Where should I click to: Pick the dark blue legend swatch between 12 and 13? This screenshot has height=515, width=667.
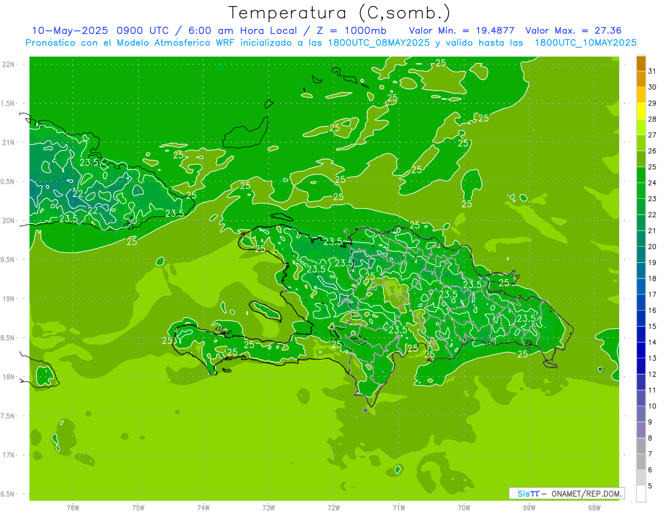pyautogui.click(x=641, y=366)
